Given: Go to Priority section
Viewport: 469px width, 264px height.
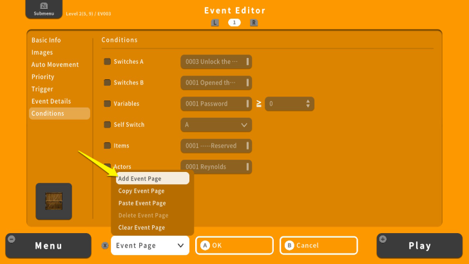Looking at the screenshot, I should (43, 77).
